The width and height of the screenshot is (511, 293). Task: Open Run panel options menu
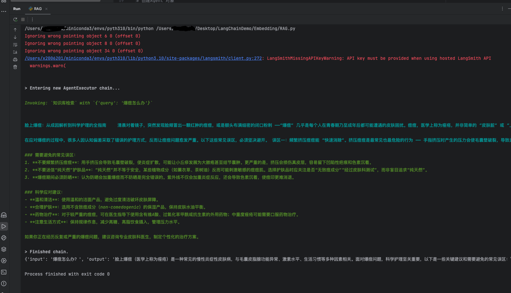(x=502, y=9)
